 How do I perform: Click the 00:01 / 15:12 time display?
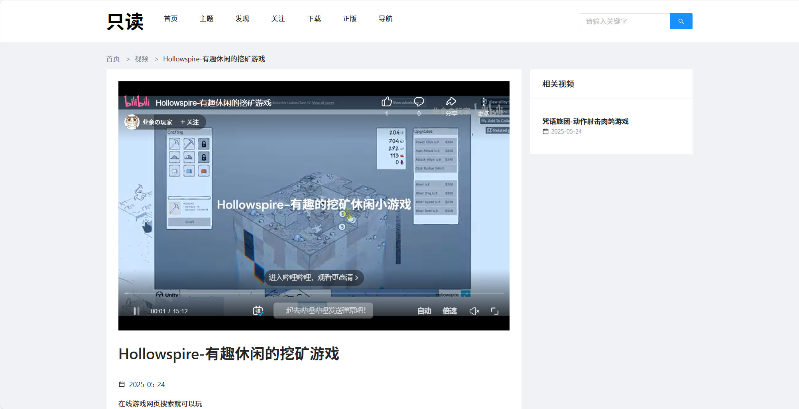pos(169,311)
